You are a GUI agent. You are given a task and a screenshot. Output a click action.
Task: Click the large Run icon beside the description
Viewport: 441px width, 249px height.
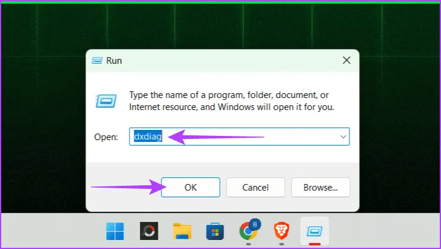(106, 100)
